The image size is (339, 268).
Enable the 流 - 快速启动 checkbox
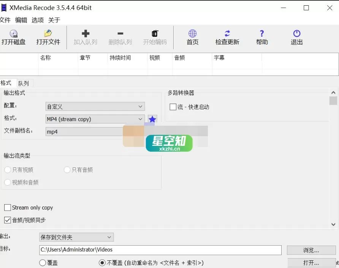173,107
